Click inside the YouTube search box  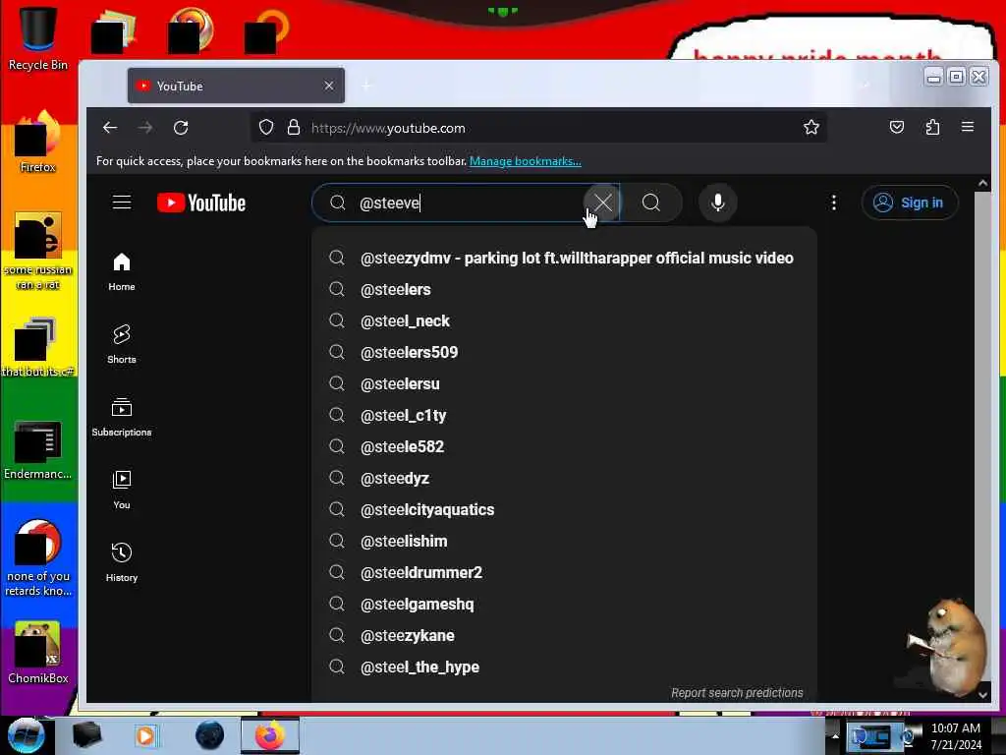point(467,203)
